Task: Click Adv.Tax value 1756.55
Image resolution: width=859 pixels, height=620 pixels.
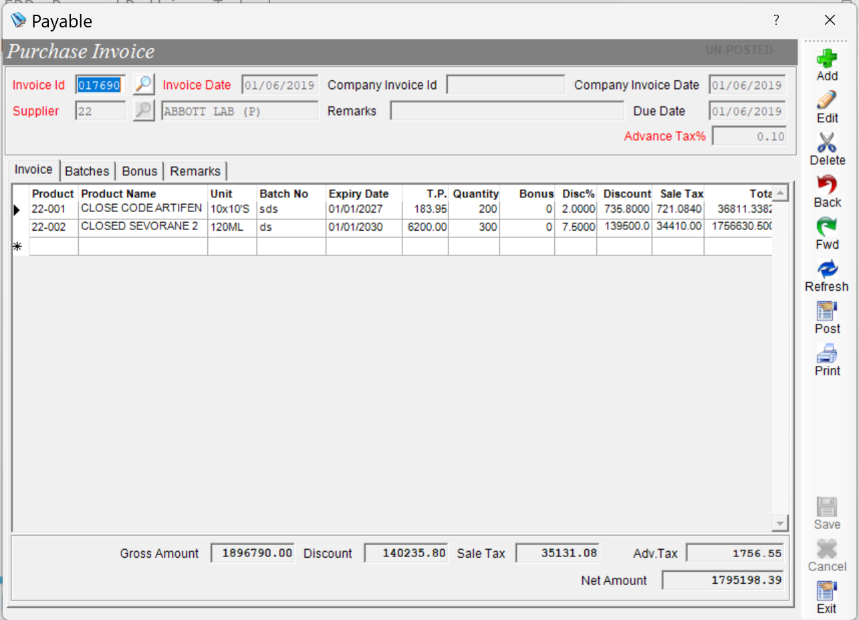Action: pyautogui.click(x=735, y=553)
